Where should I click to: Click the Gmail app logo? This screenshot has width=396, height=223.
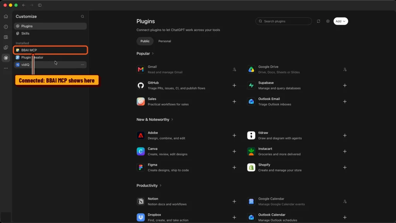pos(141,70)
